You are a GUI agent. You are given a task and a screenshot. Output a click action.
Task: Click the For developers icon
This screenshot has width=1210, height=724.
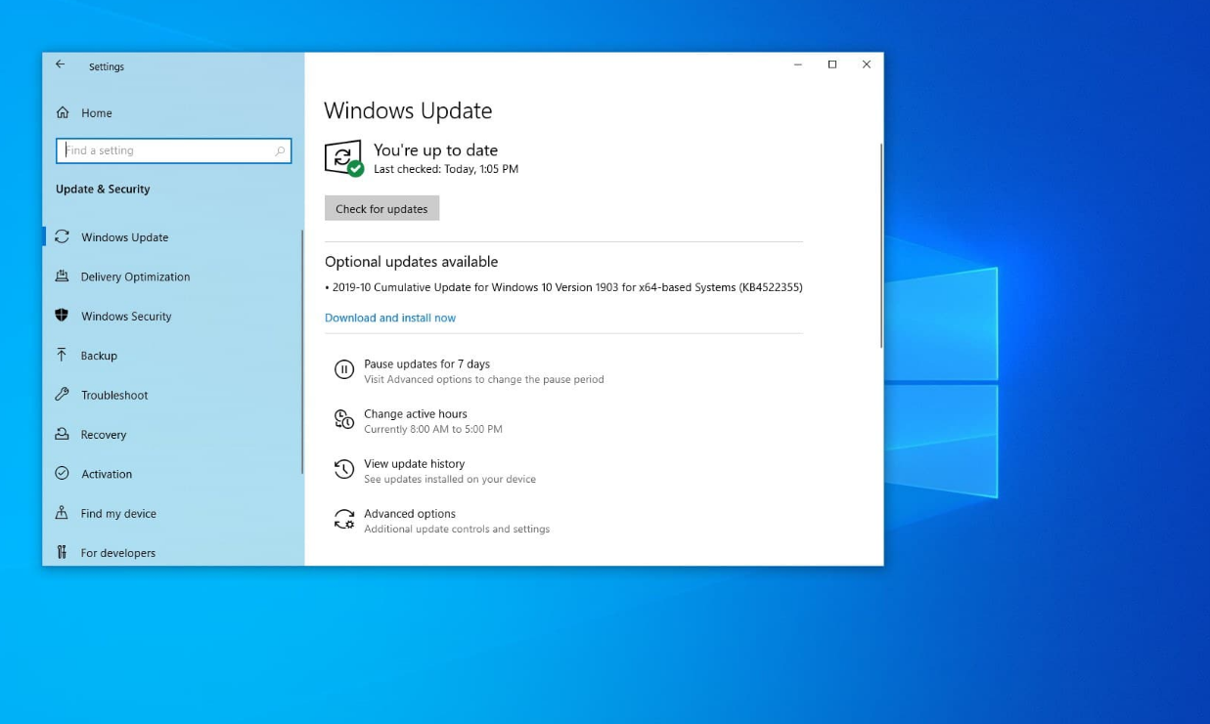click(62, 552)
